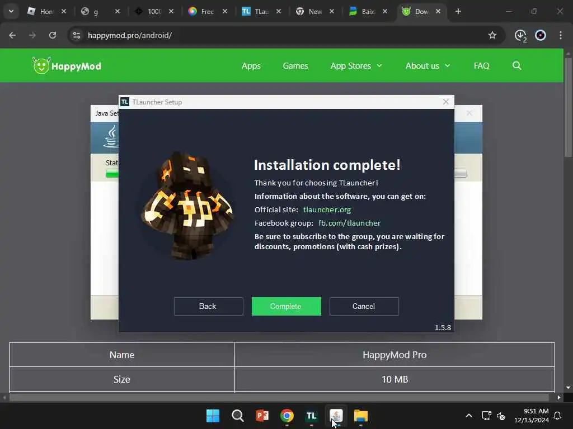573x429 pixels.
Task: Open site information icon in address bar
Action: [x=76, y=35]
